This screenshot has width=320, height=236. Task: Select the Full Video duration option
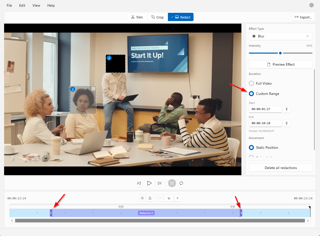tap(251, 83)
